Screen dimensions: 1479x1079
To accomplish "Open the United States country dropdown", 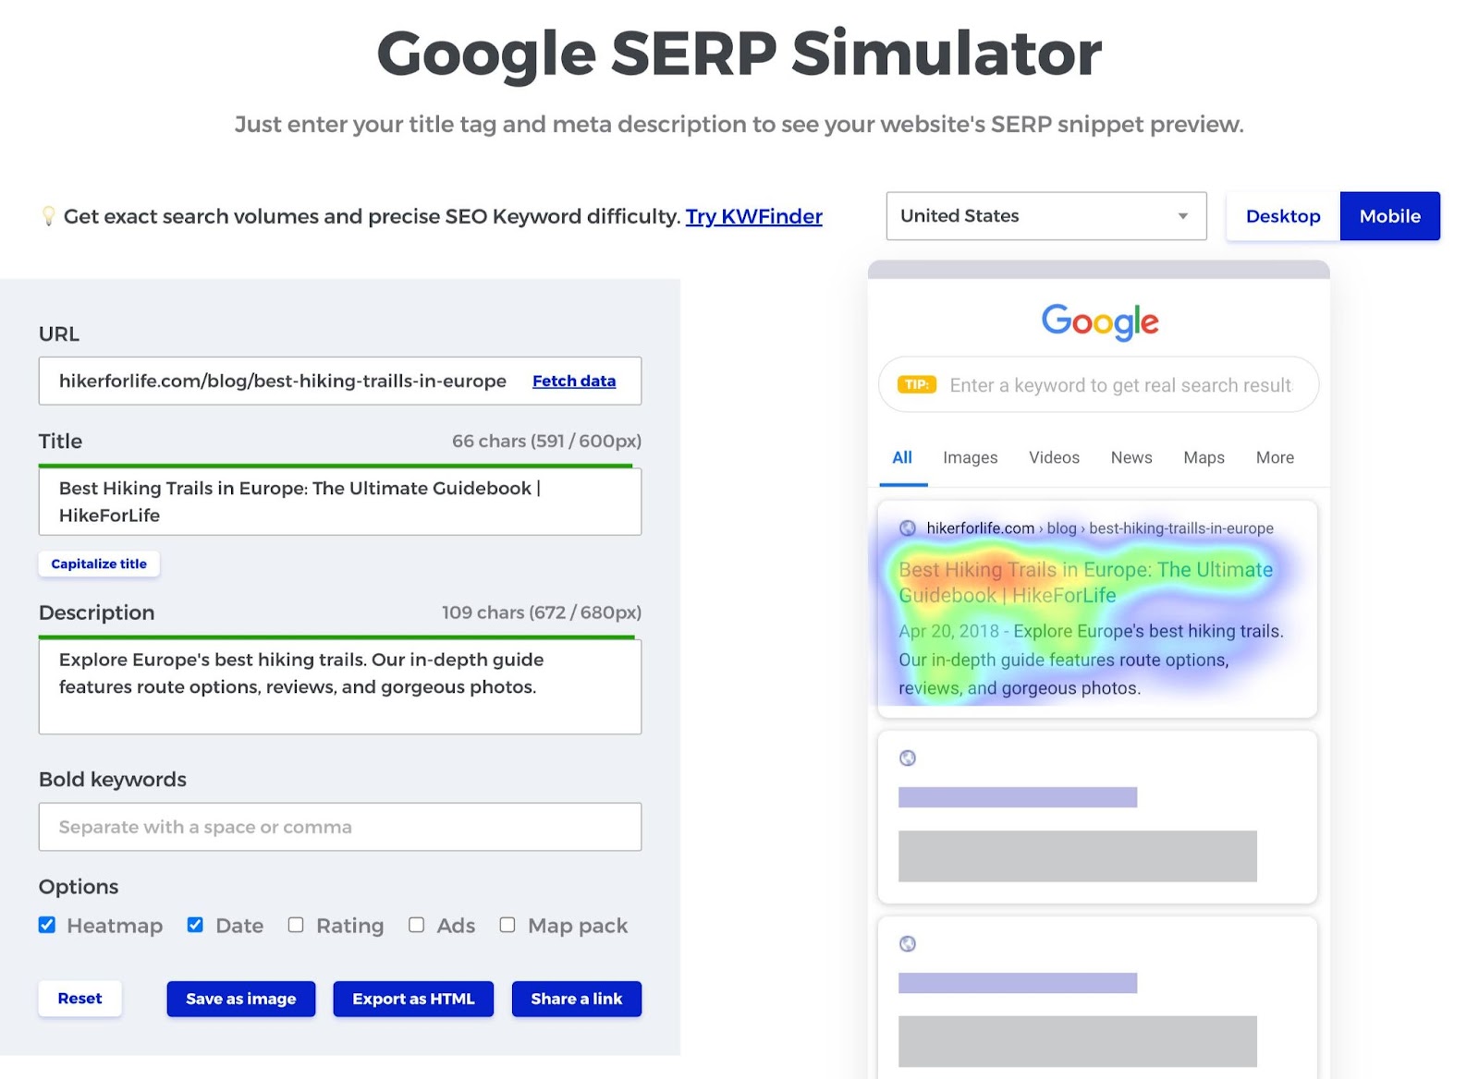I will coord(1046,216).
